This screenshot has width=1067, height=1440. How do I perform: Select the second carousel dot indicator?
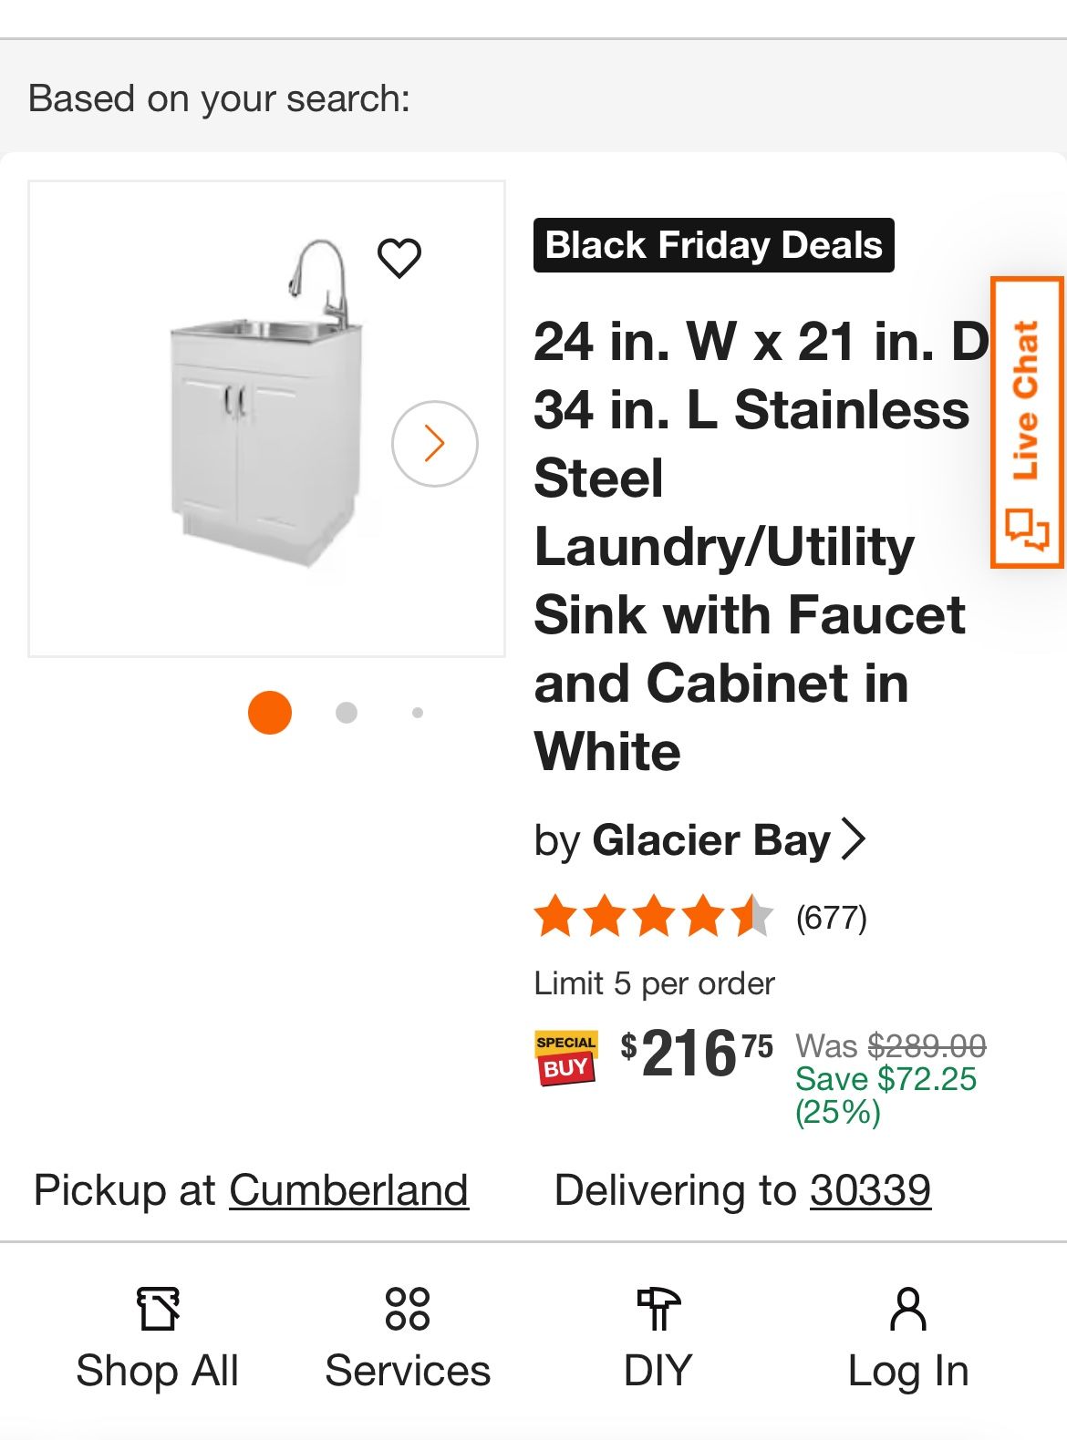(x=347, y=715)
